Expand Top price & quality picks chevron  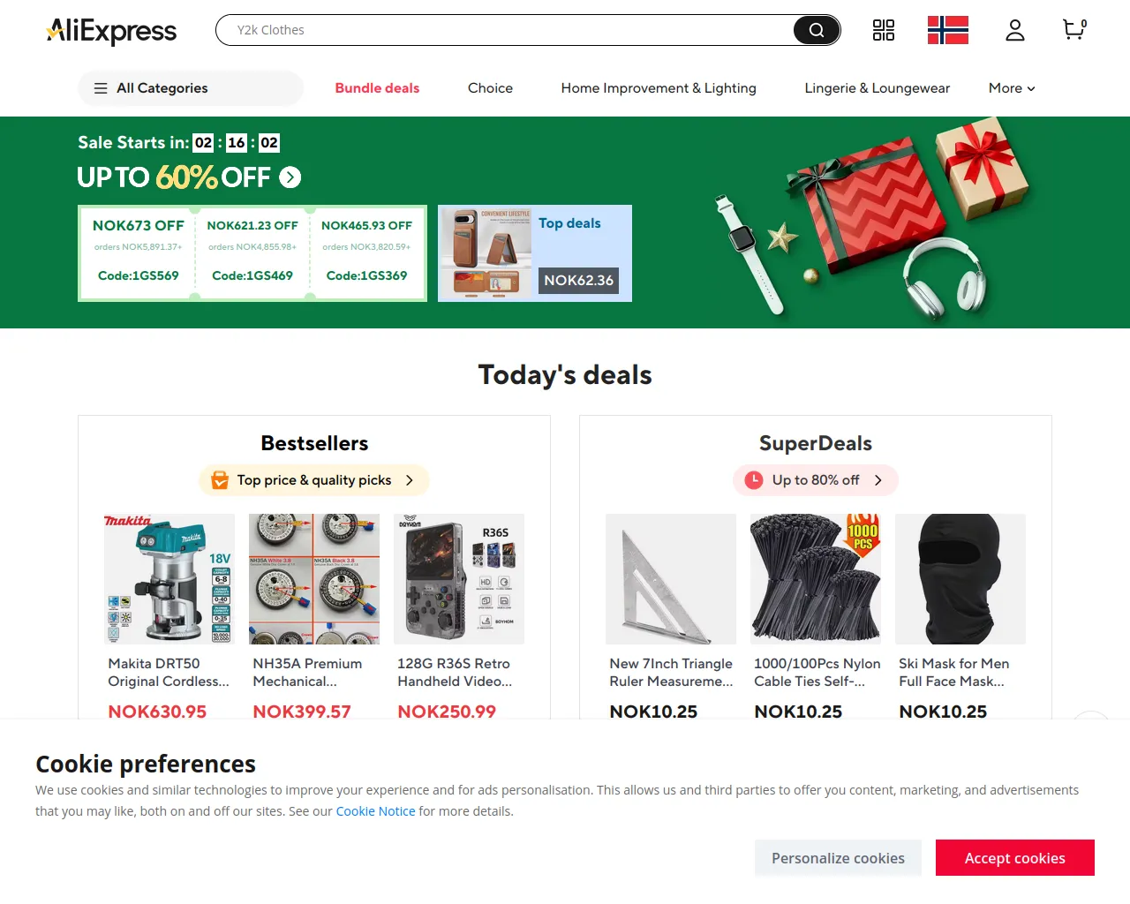410,480
